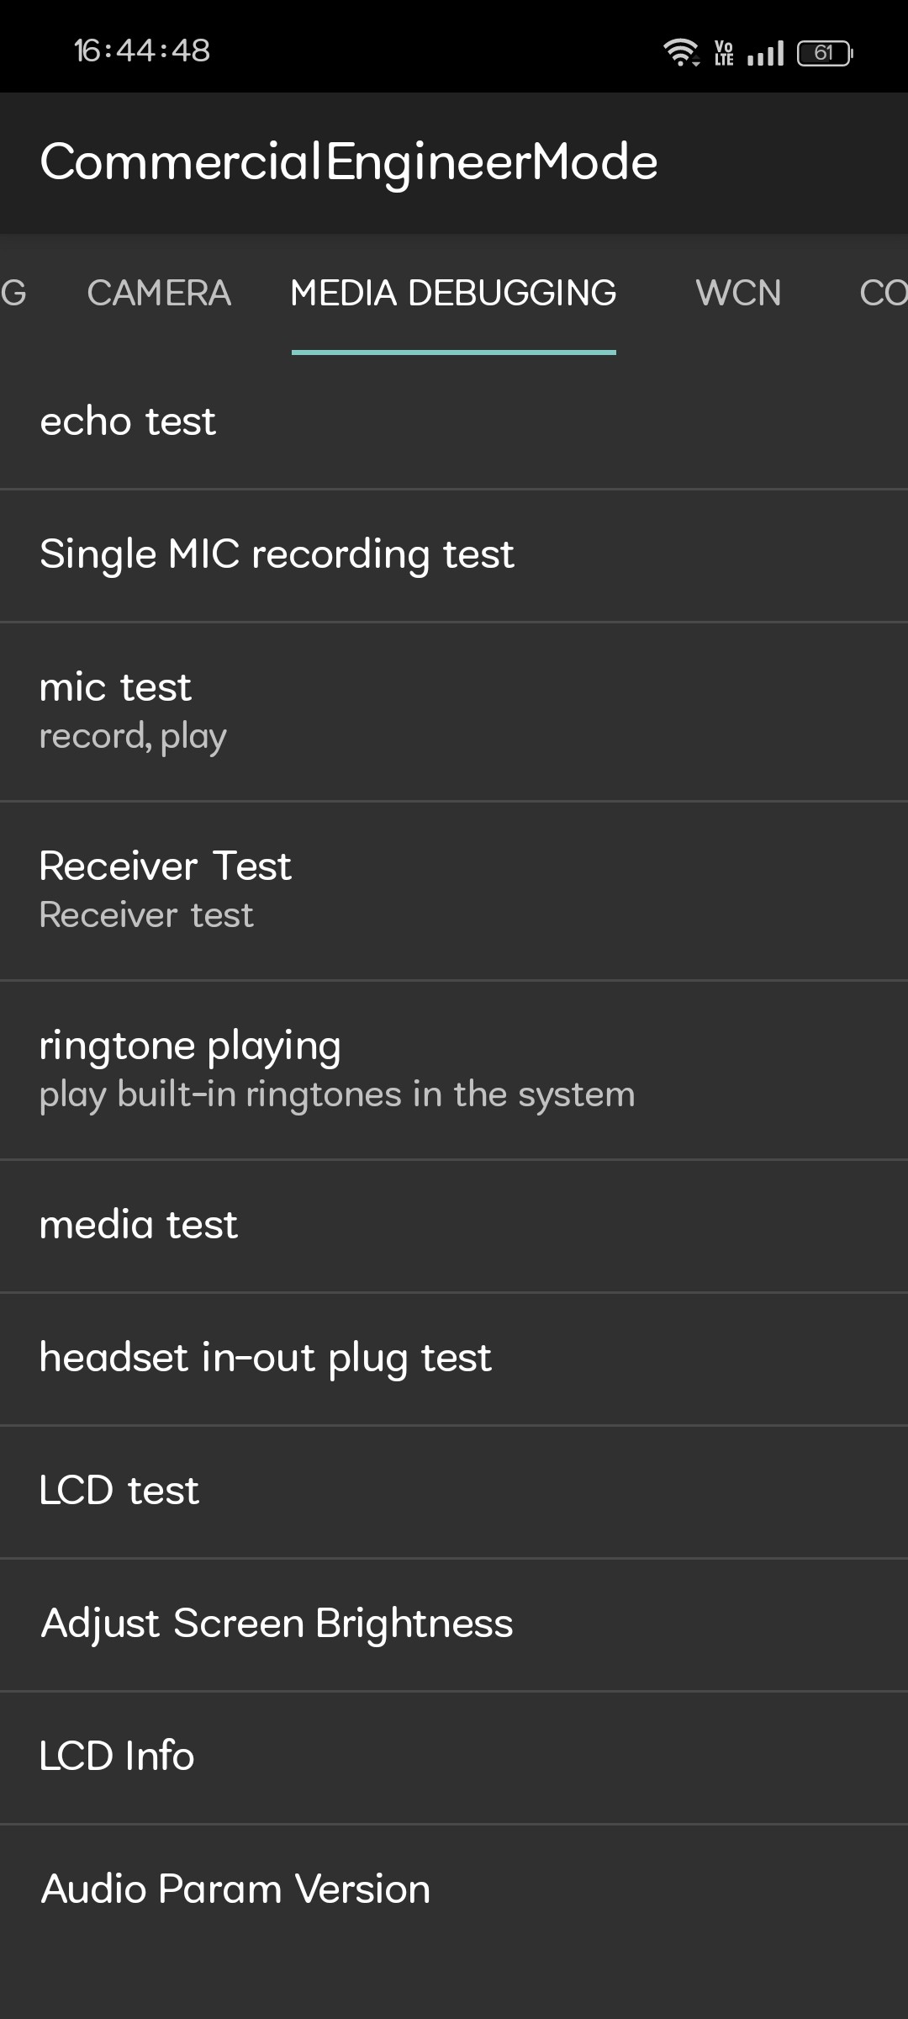Image resolution: width=908 pixels, height=2019 pixels.
Task: Open Adjust Screen Brightness
Action: (454, 1624)
